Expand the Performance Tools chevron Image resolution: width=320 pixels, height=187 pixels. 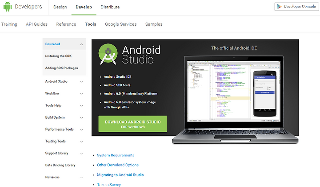[x=81, y=130]
